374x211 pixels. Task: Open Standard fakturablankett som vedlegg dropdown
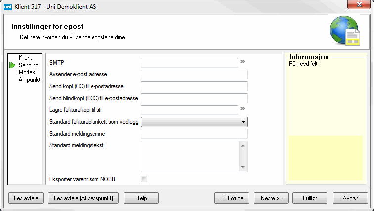194,122
